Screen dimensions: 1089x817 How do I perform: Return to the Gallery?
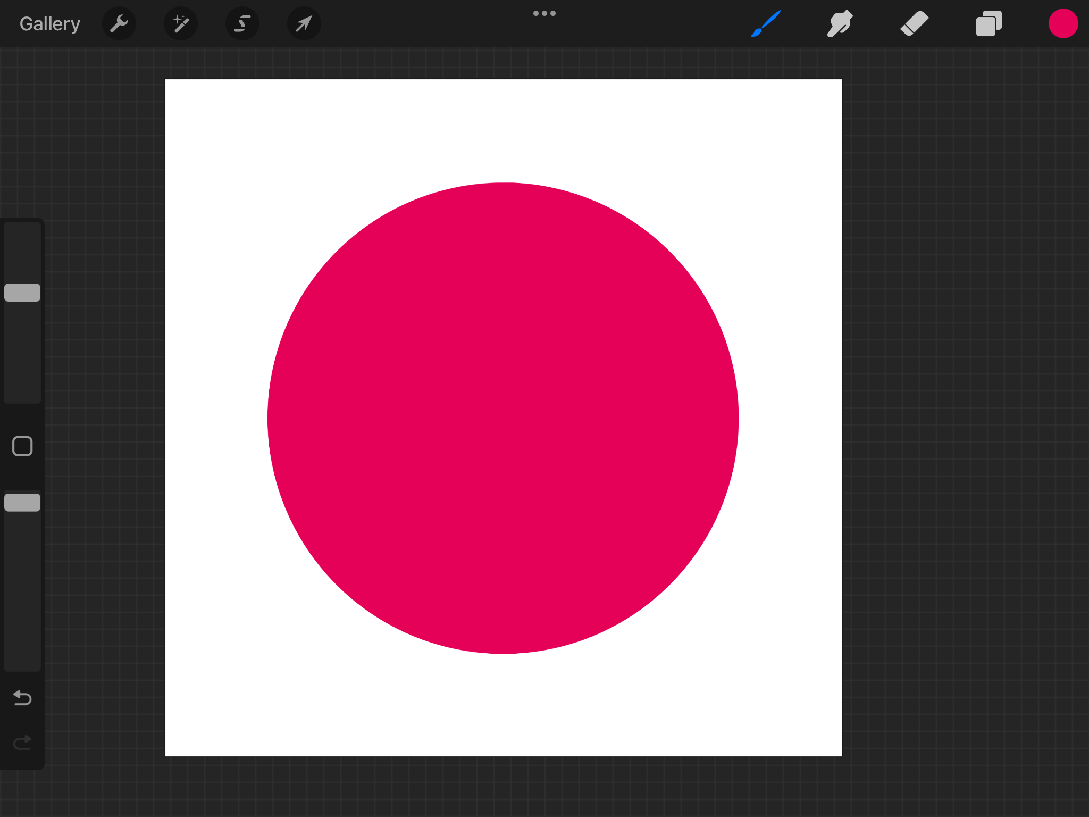coord(49,24)
